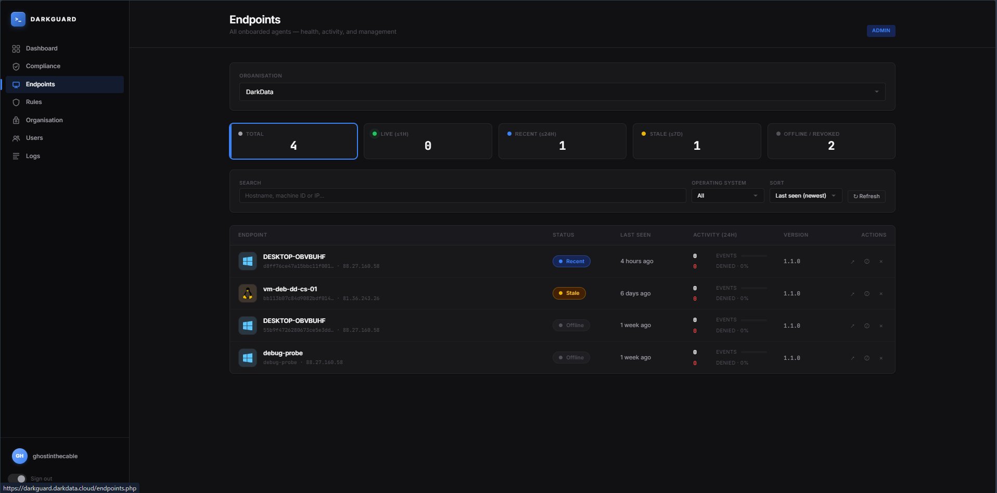
Task: Click the Windows icon for debug-probe
Action: click(x=248, y=358)
